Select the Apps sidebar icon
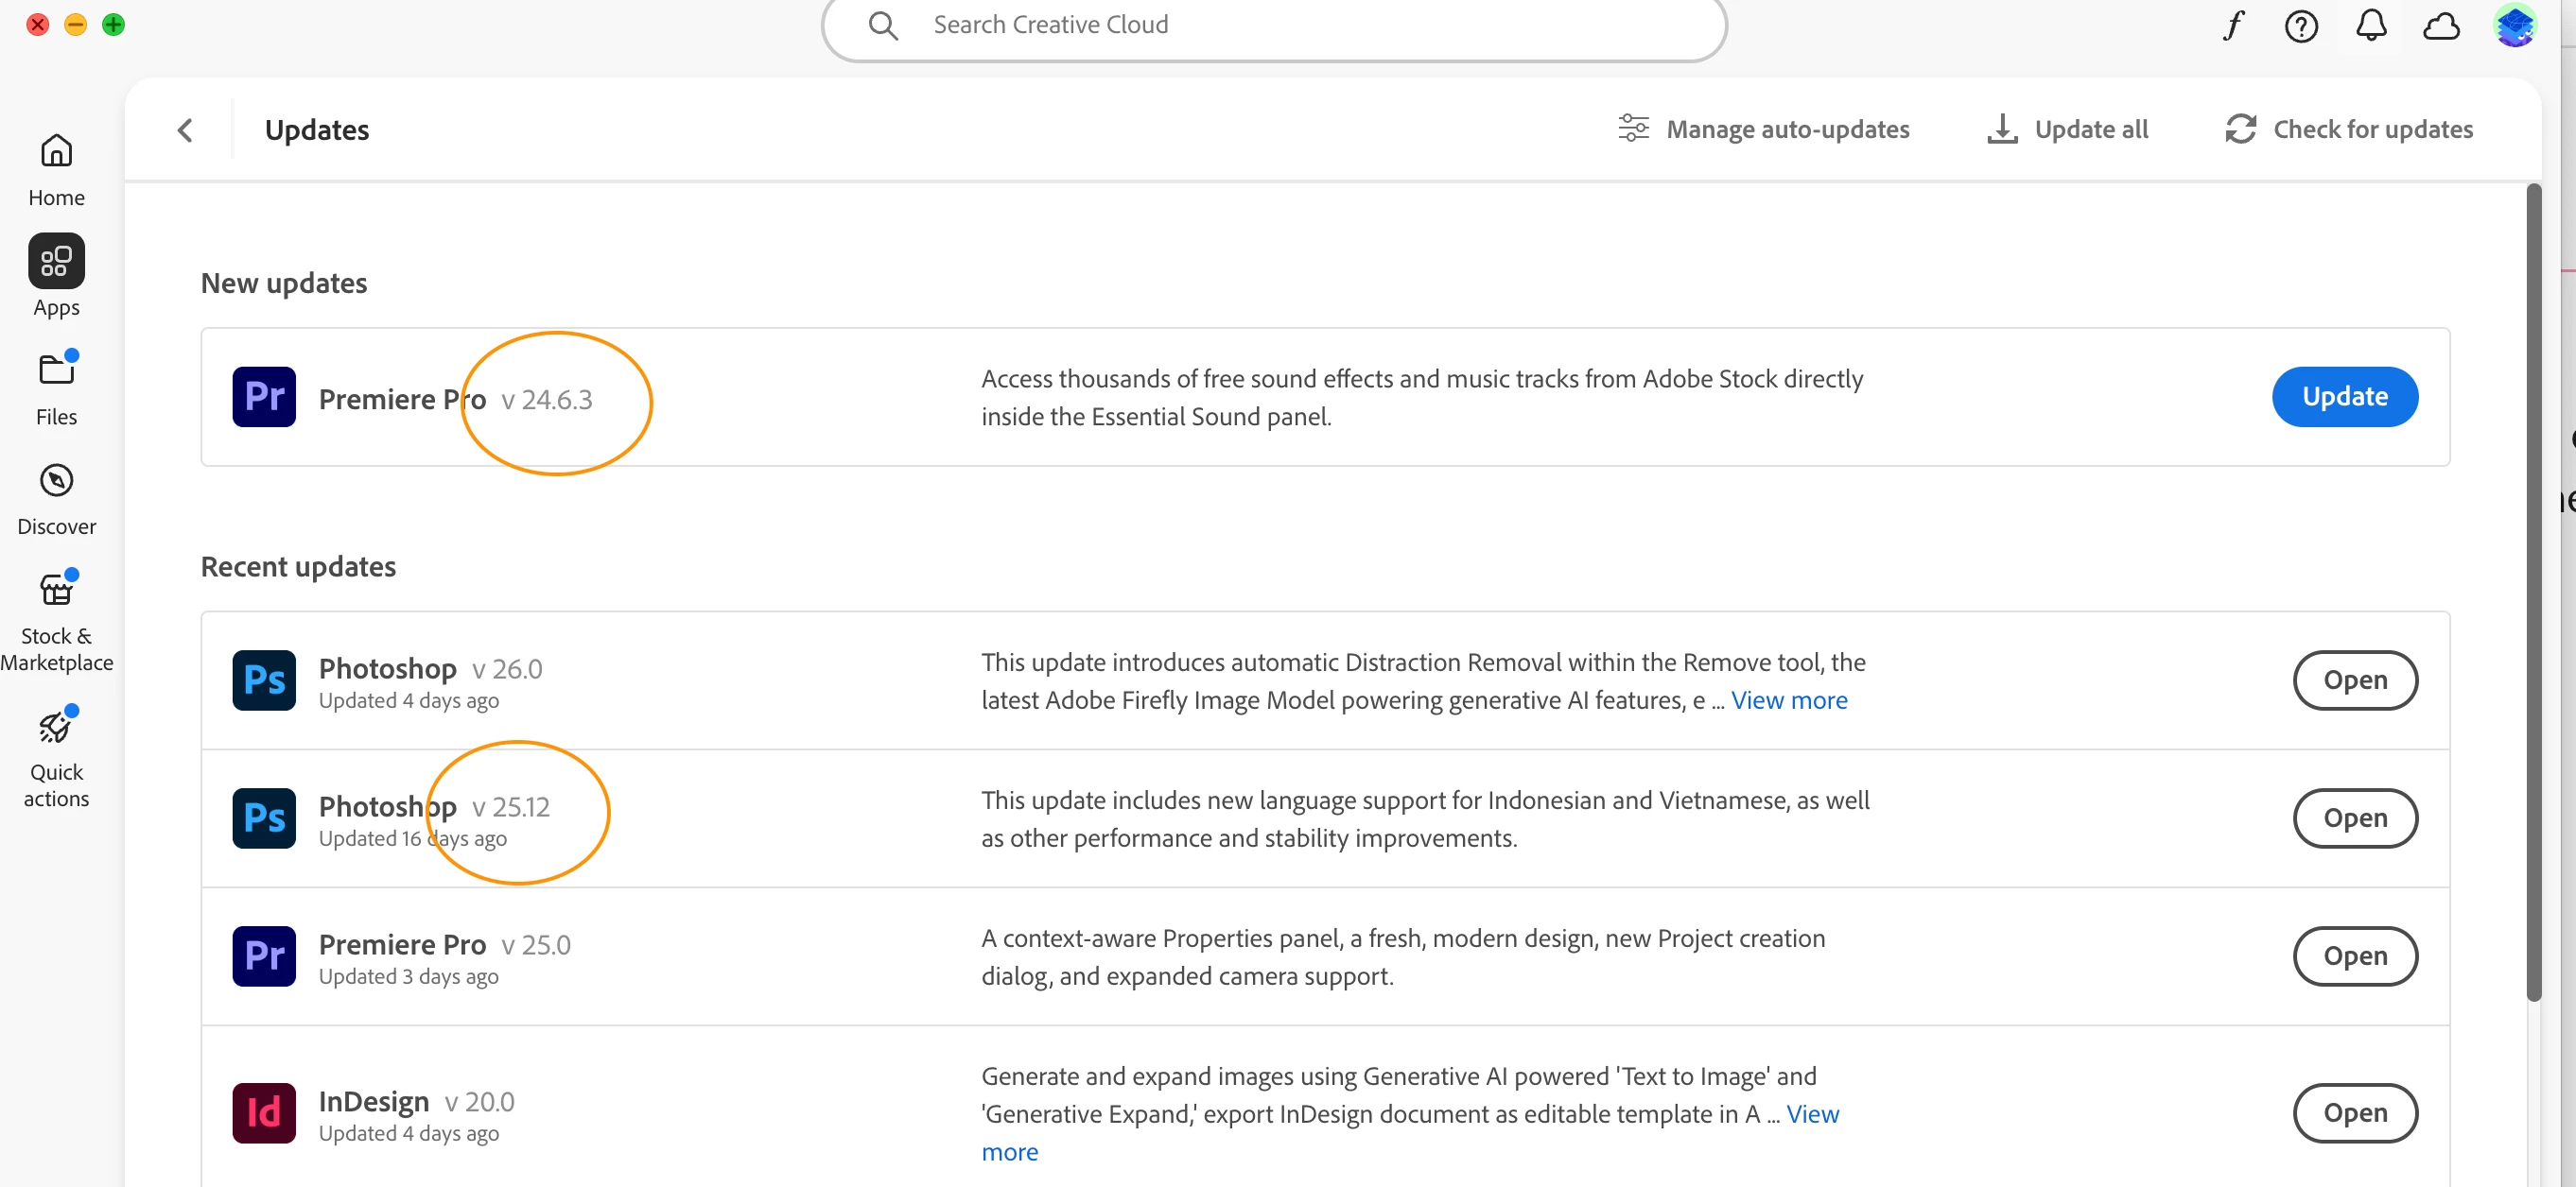 [56, 262]
